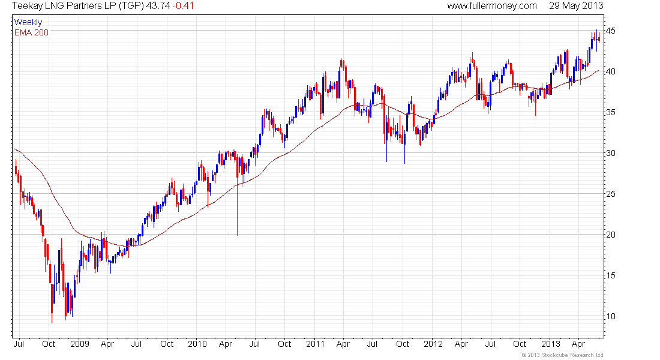Click the 45 price axis label
Screen dimensions: 660x360
610,31
